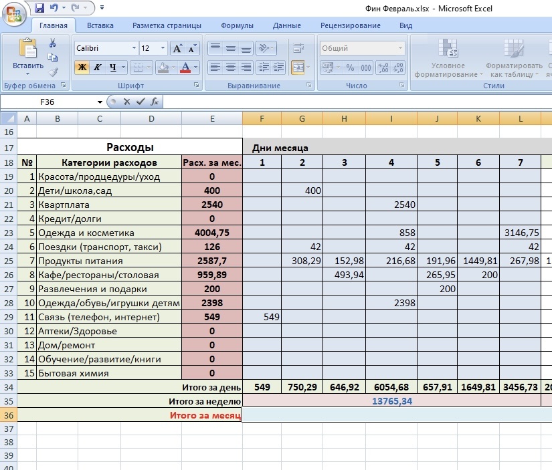Decrease font size with small A

pos(192,48)
